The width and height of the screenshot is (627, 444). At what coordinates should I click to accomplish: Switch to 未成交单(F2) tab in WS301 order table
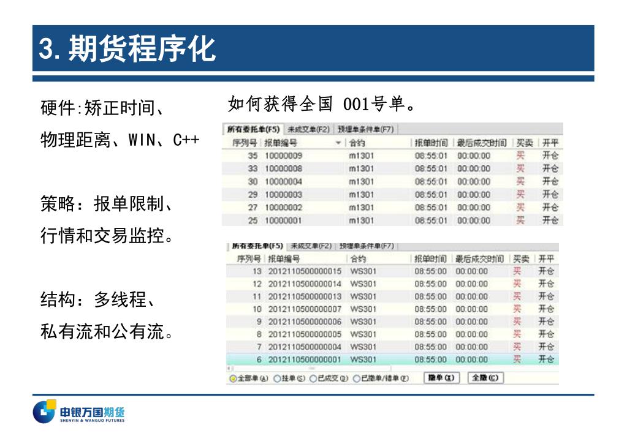pyautogui.click(x=311, y=246)
